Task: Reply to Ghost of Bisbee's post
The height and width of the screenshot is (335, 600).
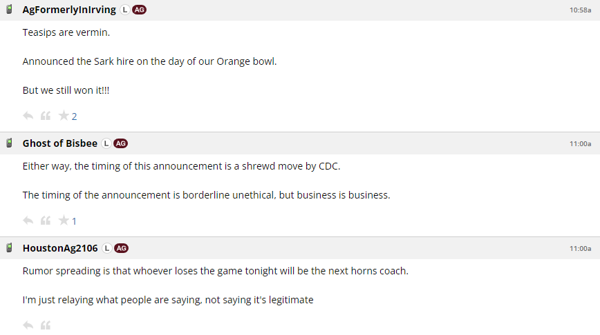Action: click(28, 221)
